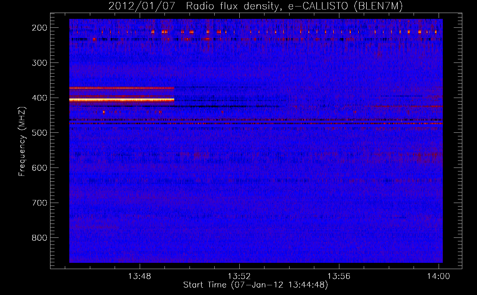Image resolution: width=477 pixels, height=295 pixels.
Task: Click the 13:56 time tick label
Action: coord(339,276)
